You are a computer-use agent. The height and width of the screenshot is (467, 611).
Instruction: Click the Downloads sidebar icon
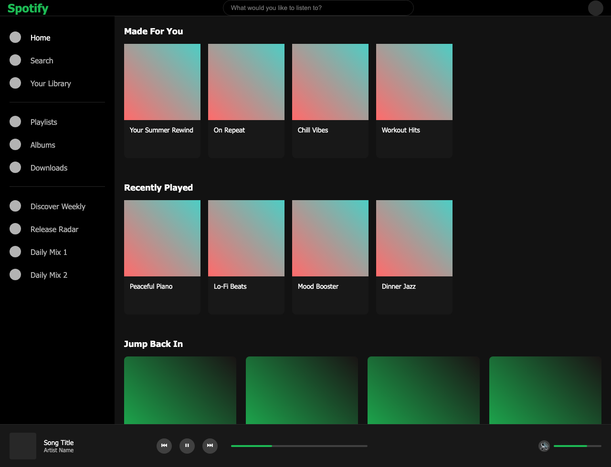(x=15, y=167)
